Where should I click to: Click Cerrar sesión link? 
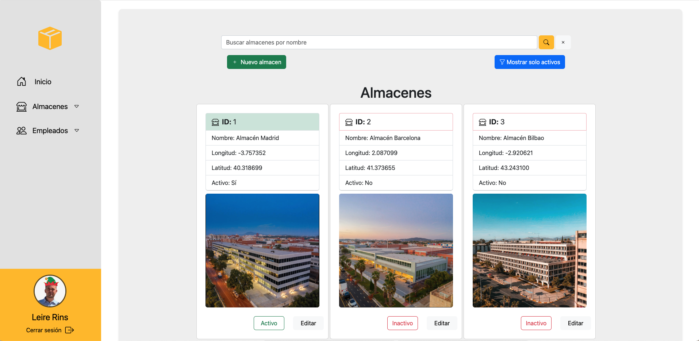(44, 330)
